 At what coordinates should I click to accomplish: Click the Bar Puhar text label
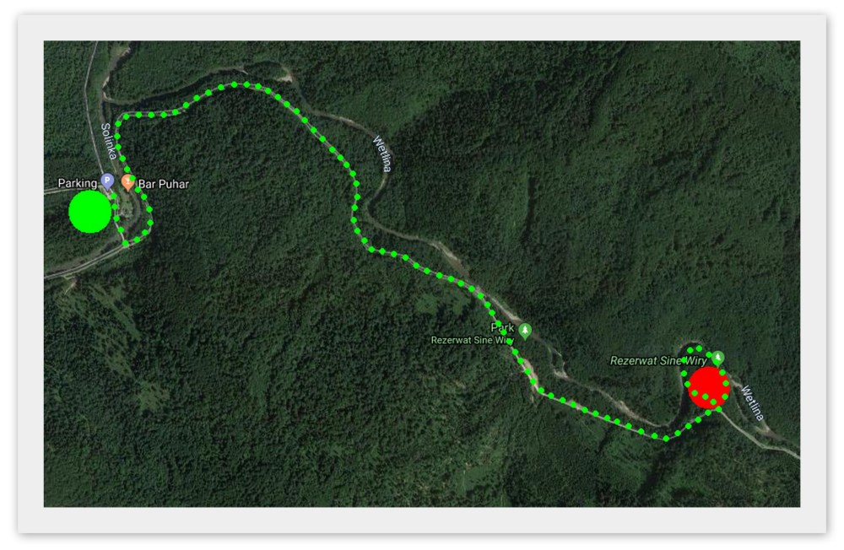pyautogui.click(x=164, y=184)
